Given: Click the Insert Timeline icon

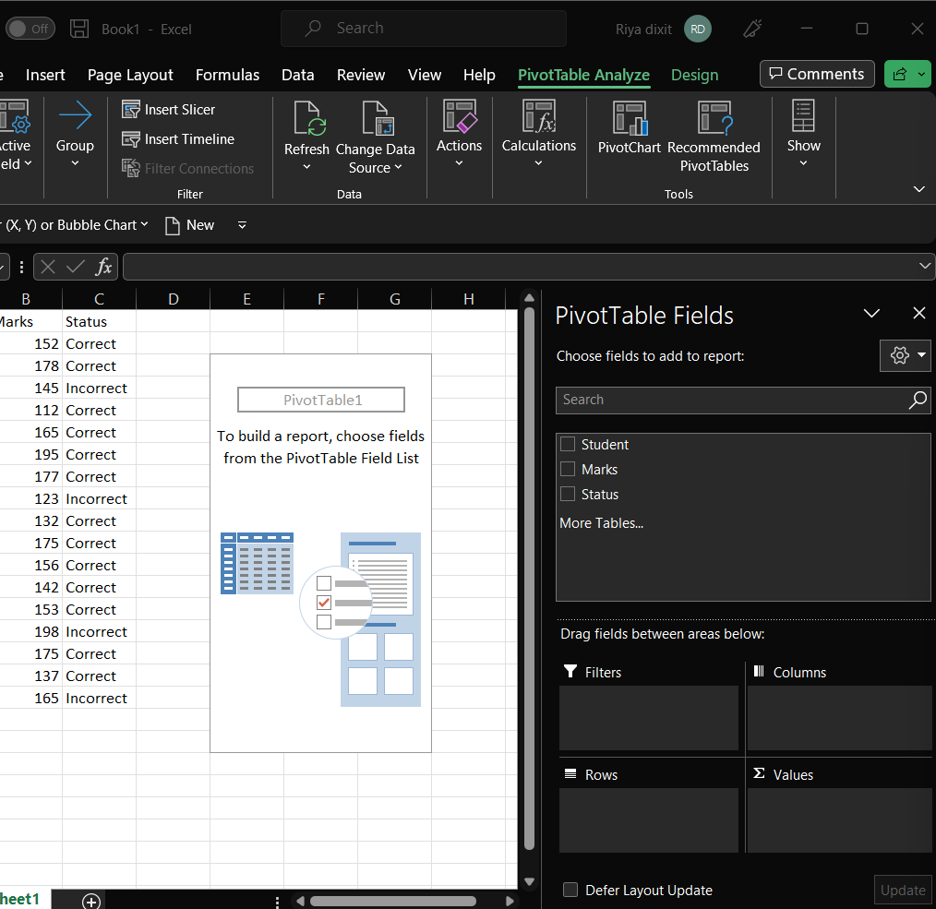Looking at the screenshot, I should [x=132, y=139].
